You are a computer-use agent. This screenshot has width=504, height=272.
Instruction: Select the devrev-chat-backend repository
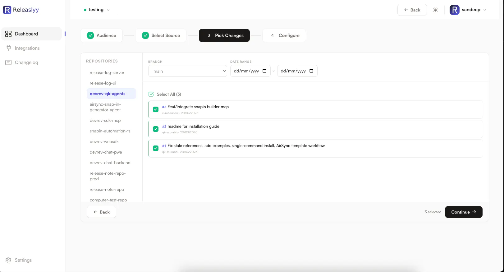tap(111, 163)
